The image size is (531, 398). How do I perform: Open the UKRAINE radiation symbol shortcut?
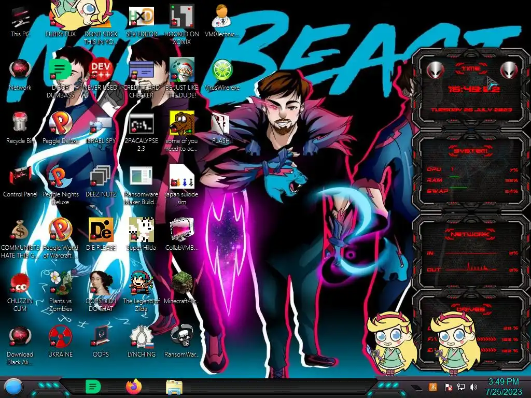pyautogui.click(x=60, y=342)
